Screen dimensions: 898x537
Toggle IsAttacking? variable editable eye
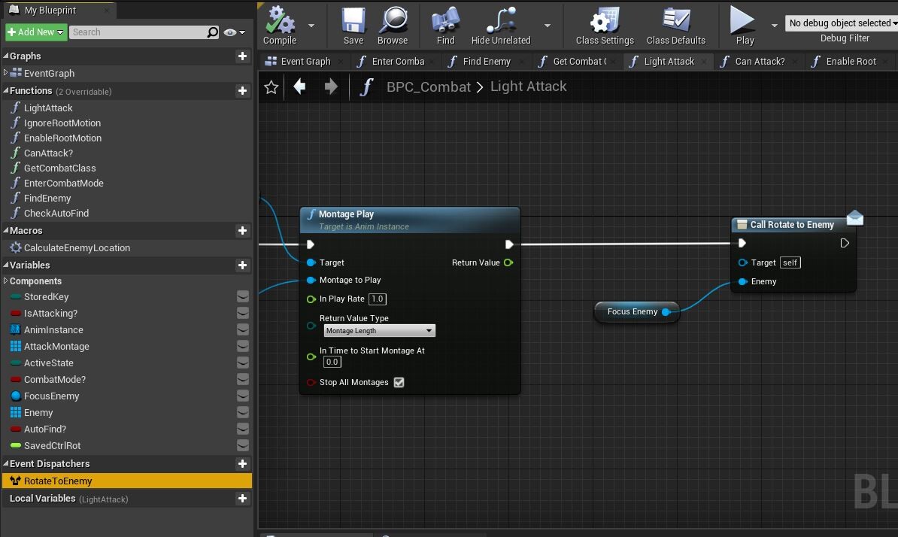point(243,313)
